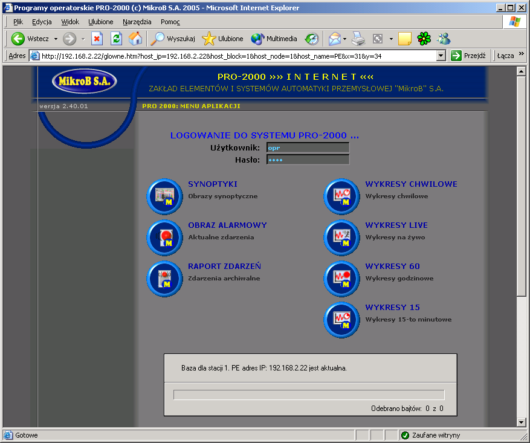Click the Odebrano bajtów counter text
The image size is (530, 443).
pyautogui.click(x=407, y=409)
